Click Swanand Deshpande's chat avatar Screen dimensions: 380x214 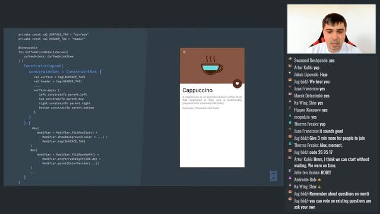[x=290, y=59]
